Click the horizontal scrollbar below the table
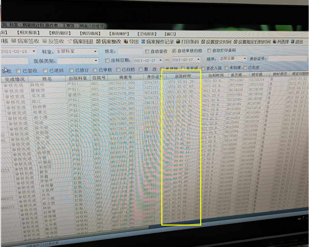This screenshot has width=309, height=247. (75, 235)
